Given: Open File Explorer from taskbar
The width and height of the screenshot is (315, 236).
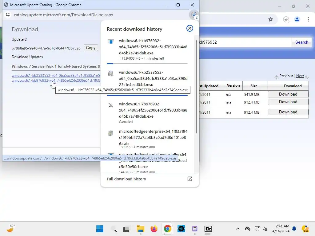Looking at the screenshot, I should (140, 229).
